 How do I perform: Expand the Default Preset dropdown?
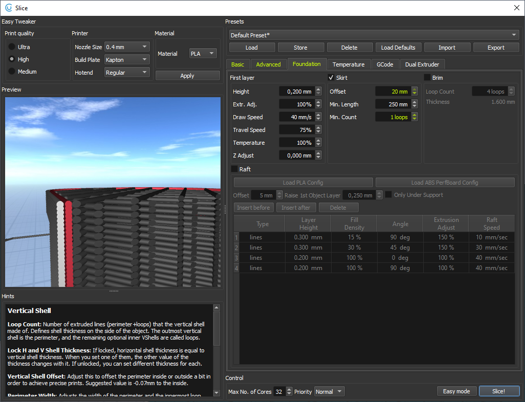pos(374,35)
